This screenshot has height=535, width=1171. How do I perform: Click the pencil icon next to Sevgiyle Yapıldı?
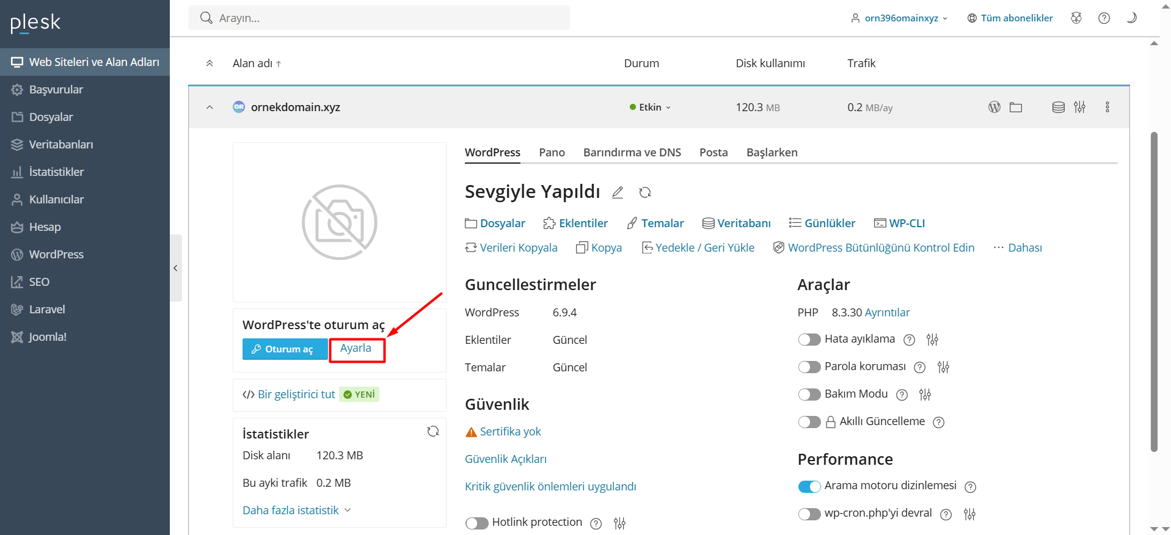tap(618, 192)
